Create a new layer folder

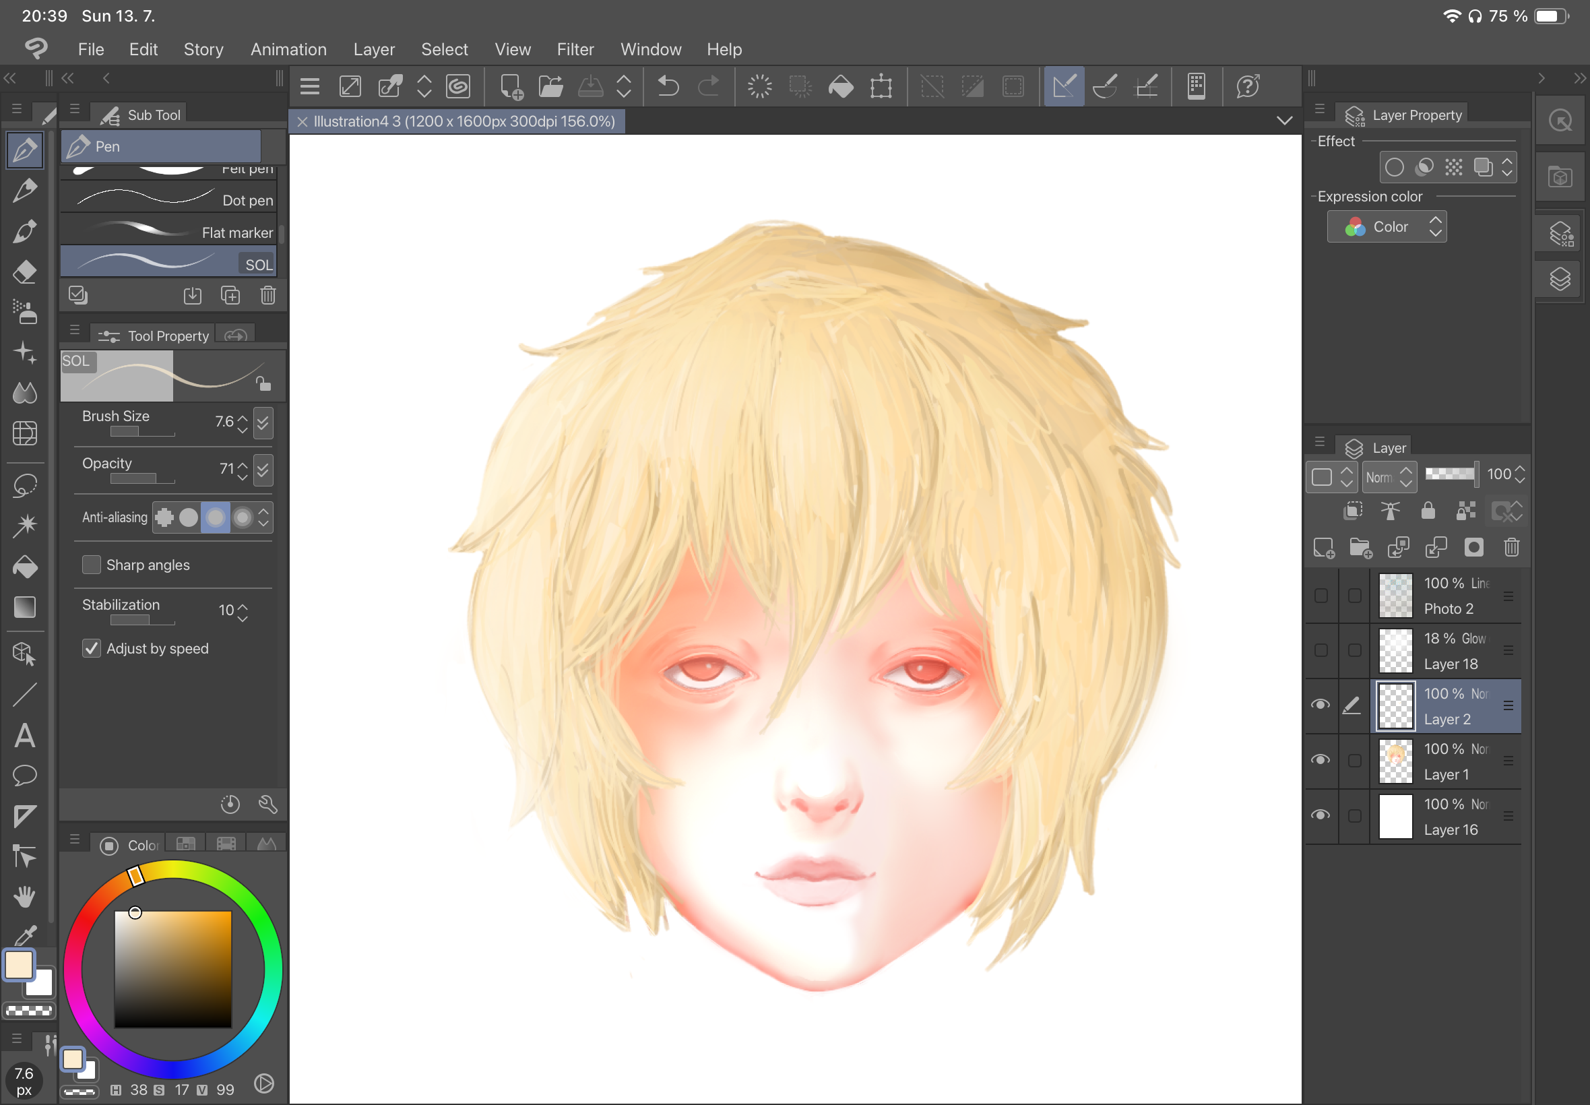[1361, 548]
